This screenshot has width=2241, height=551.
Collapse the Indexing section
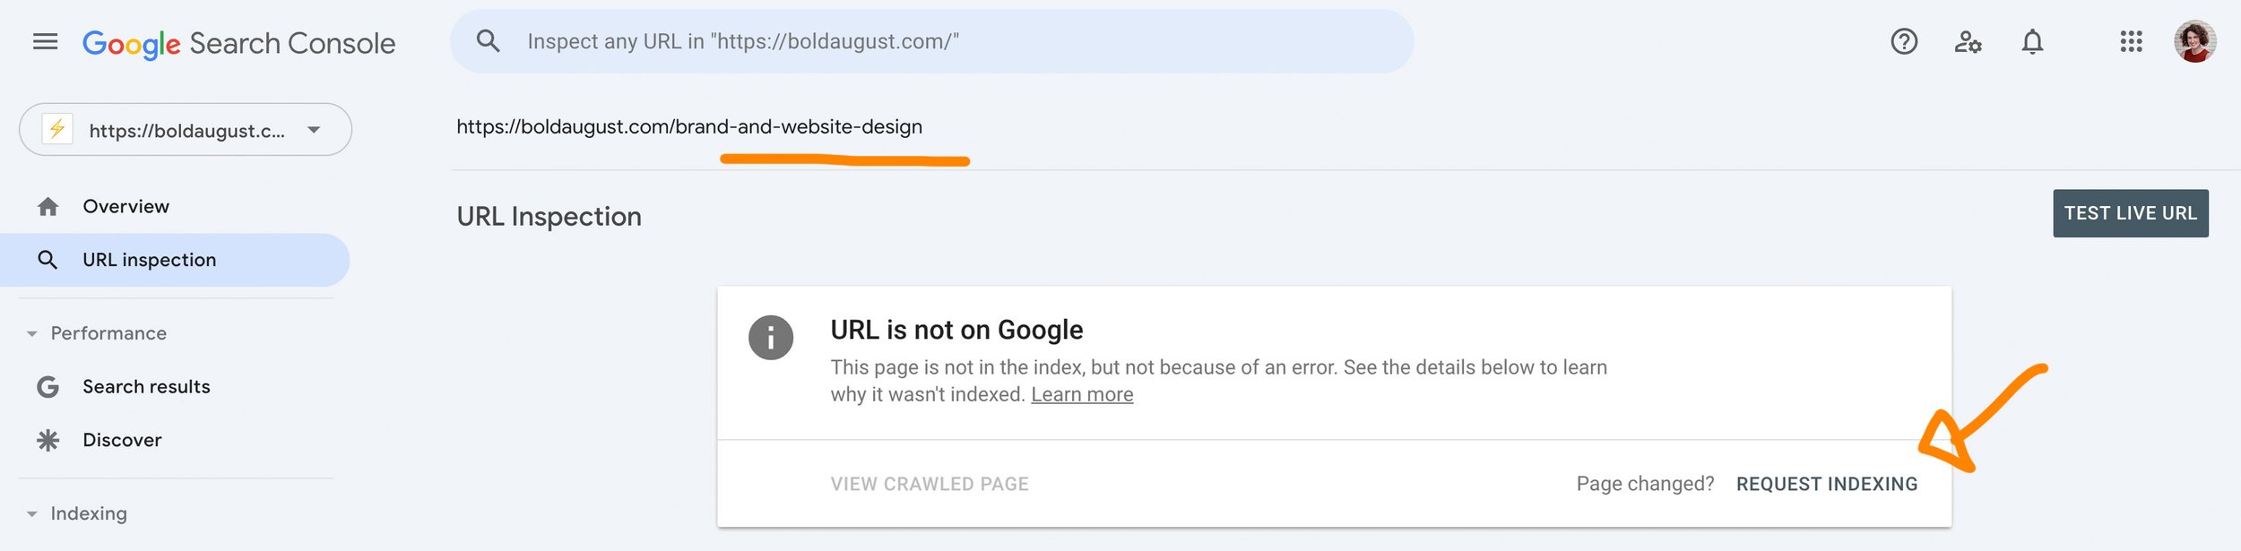pyautogui.click(x=32, y=514)
